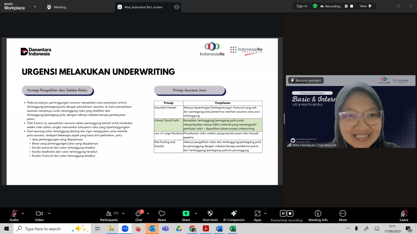Unmute the microphone Audio toggle
417x234 pixels.
pos(14,216)
